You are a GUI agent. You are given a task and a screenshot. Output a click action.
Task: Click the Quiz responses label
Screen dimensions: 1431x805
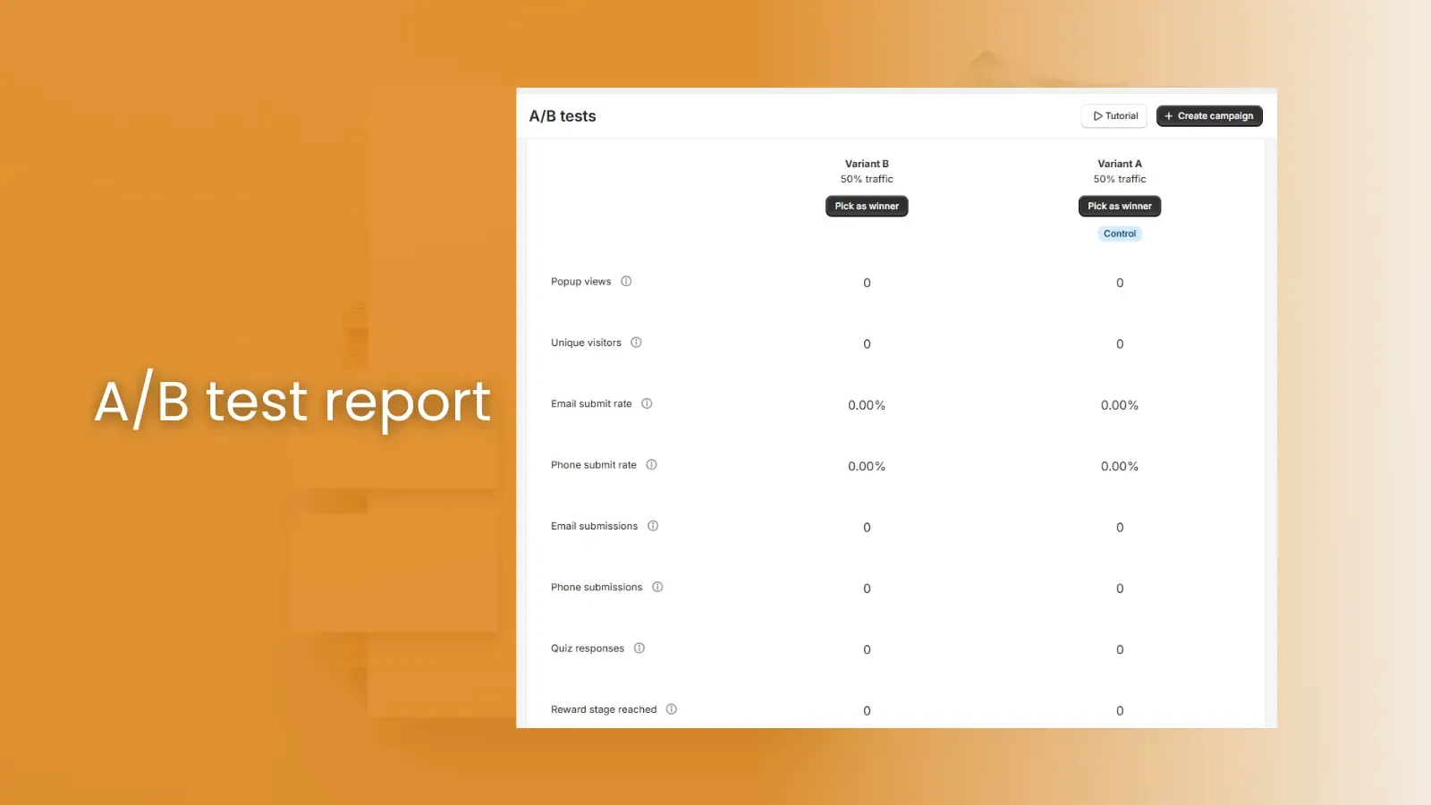point(588,648)
